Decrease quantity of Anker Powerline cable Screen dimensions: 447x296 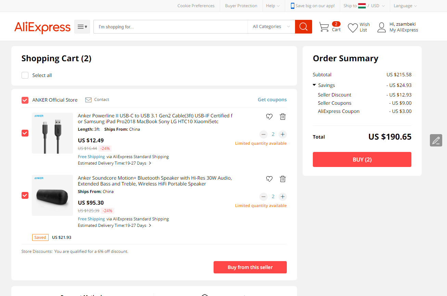pos(264,134)
